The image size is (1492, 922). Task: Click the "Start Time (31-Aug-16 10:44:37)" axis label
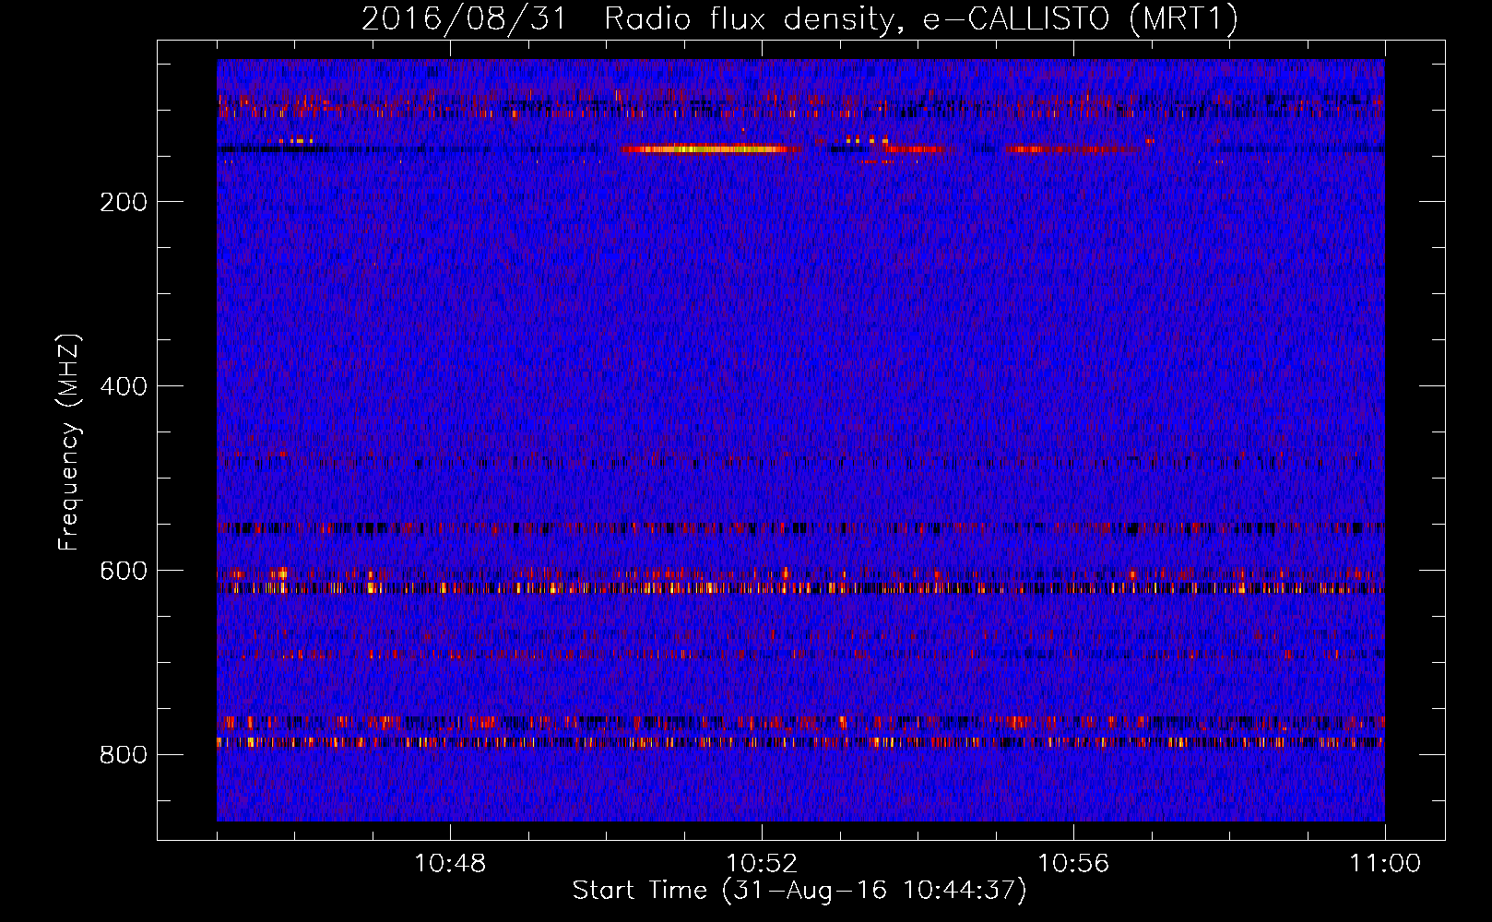799,891
